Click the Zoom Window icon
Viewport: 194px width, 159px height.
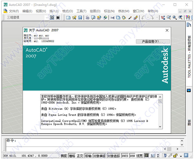175,17
